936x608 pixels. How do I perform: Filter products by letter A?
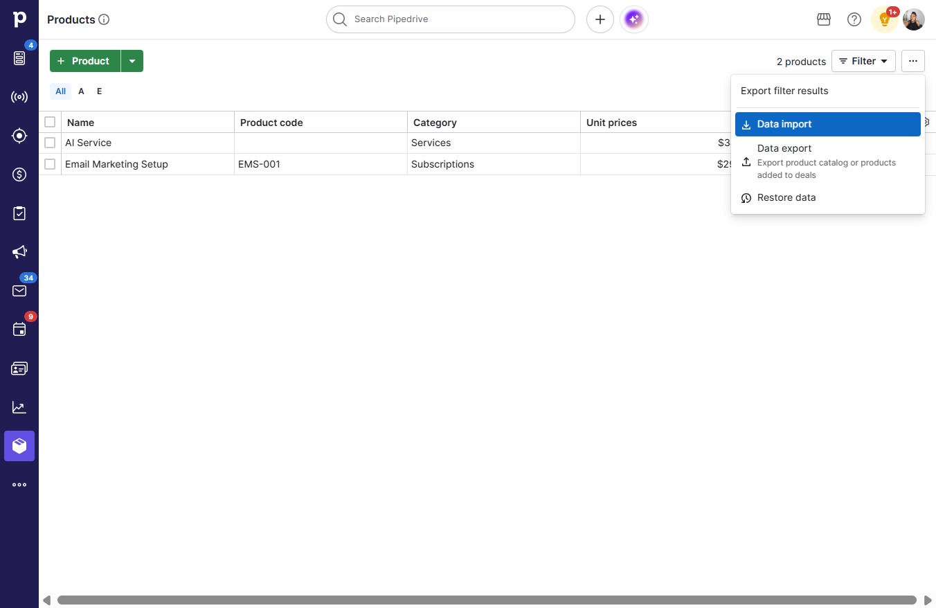[81, 91]
